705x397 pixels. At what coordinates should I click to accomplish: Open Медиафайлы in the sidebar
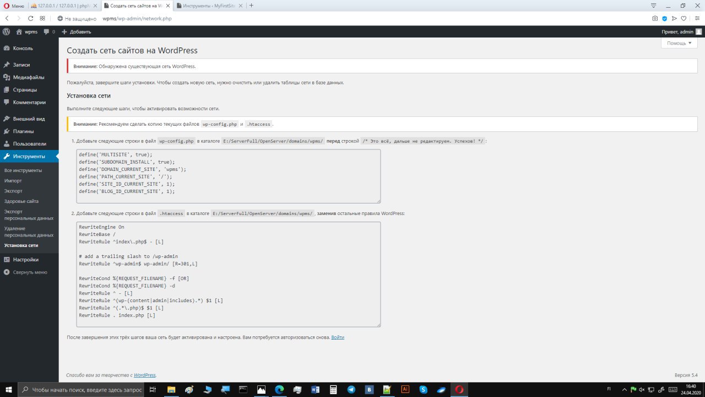pyautogui.click(x=29, y=77)
